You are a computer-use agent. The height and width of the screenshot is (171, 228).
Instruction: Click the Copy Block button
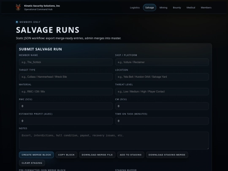[x=66, y=155]
